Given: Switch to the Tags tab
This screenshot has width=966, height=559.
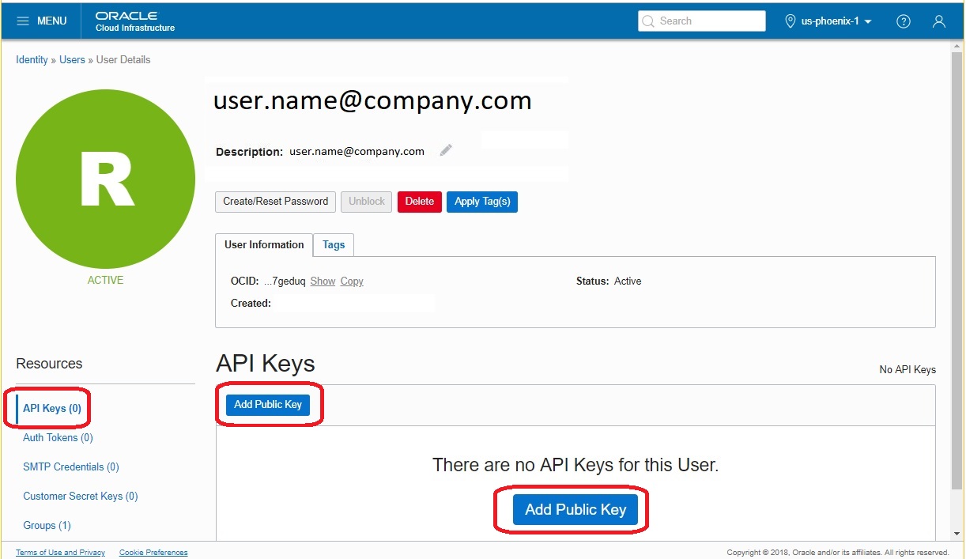Looking at the screenshot, I should pyautogui.click(x=333, y=245).
